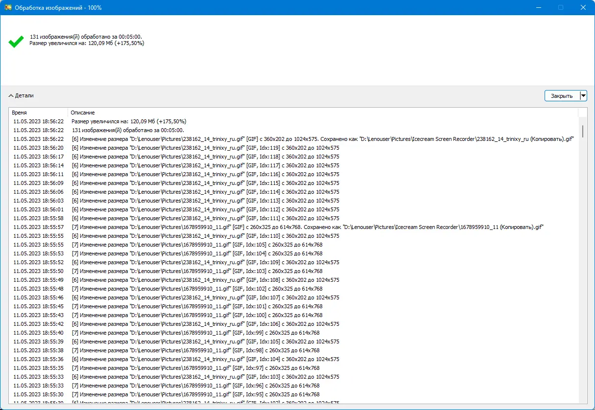
Task: Highlight the log row with Idx:100
Action: pyautogui.click(x=197, y=315)
